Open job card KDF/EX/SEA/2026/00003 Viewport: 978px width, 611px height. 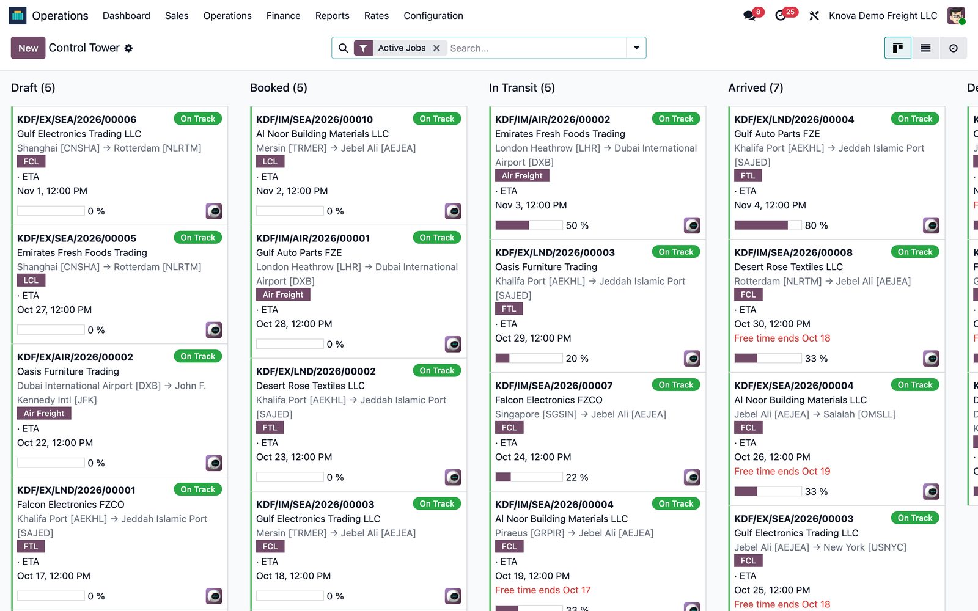click(837, 558)
